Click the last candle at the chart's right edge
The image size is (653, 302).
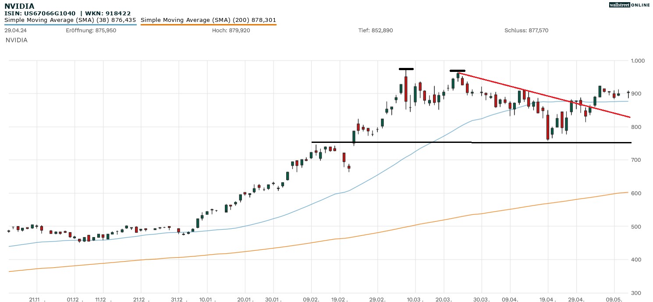pos(628,93)
